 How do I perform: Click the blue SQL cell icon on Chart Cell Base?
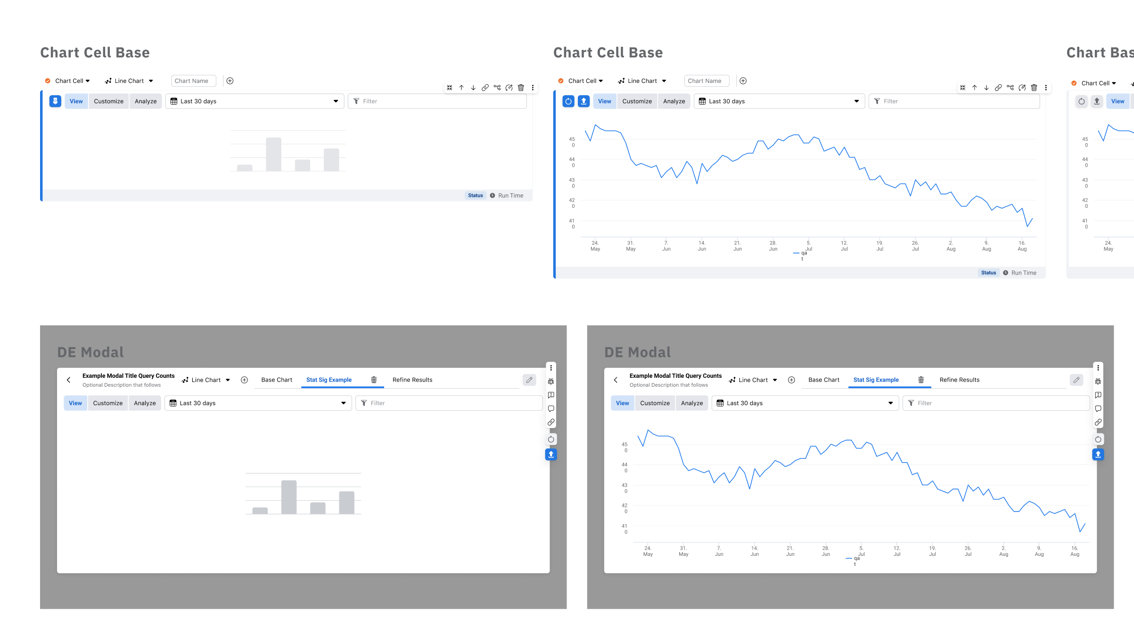coord(55,101)
